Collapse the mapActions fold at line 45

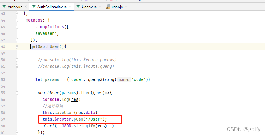17,27
